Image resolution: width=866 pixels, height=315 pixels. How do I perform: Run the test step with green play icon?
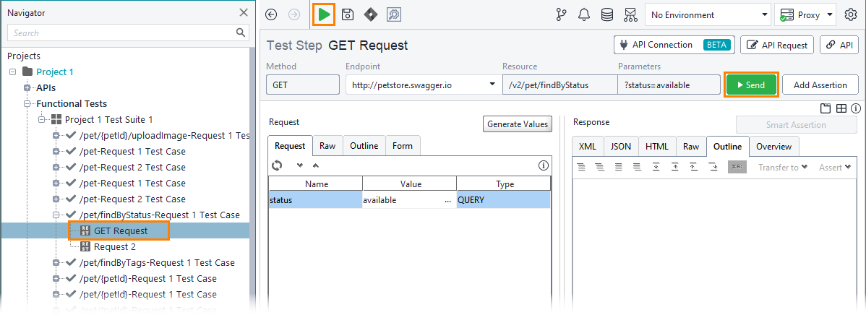click(324, 15)
